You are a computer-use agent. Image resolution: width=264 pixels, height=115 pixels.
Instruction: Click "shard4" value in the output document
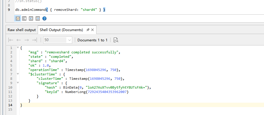click(x=57, y=61)
